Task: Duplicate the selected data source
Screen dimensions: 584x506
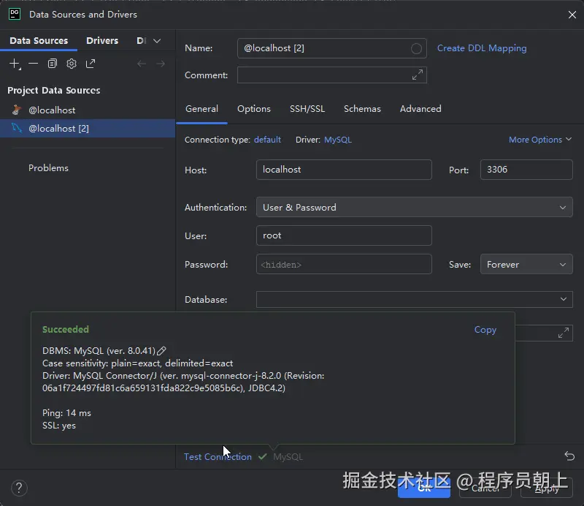Action: (52, 64)
